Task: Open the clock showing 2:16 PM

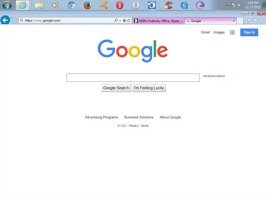Action: click(253, 5)
